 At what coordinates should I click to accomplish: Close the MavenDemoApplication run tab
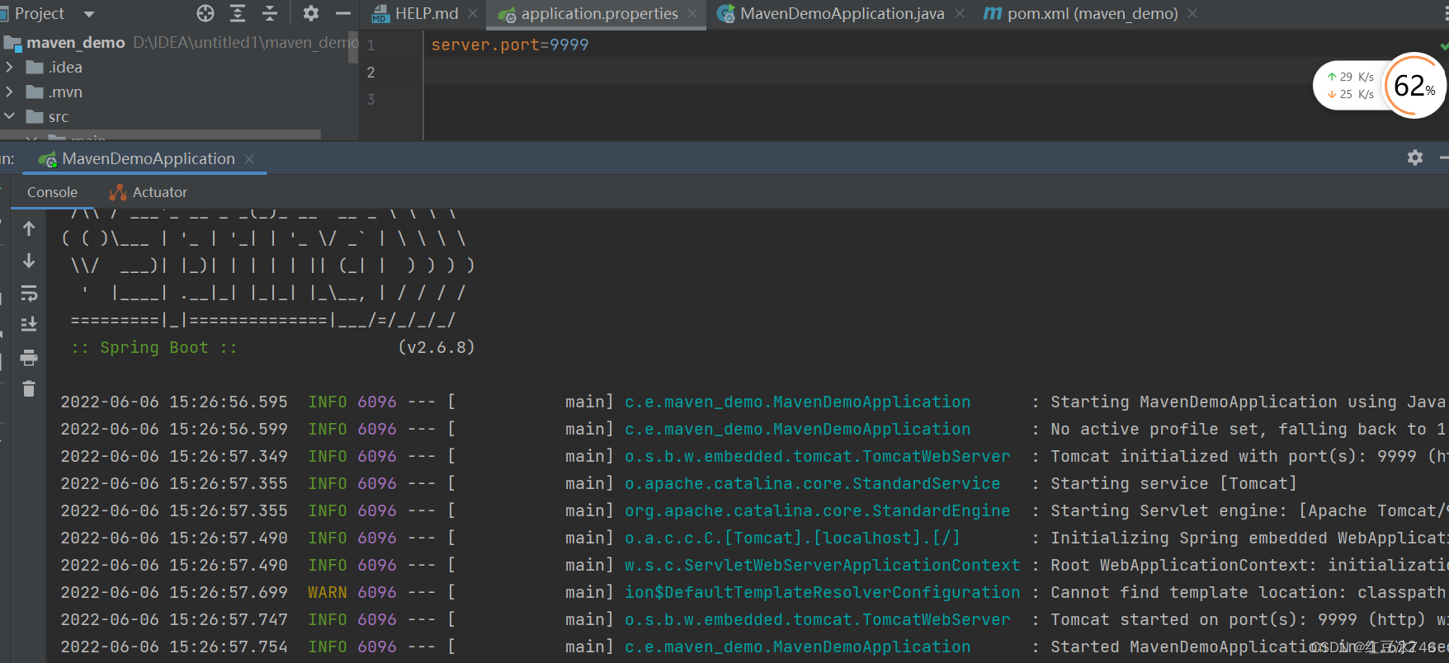click(249, 158)
